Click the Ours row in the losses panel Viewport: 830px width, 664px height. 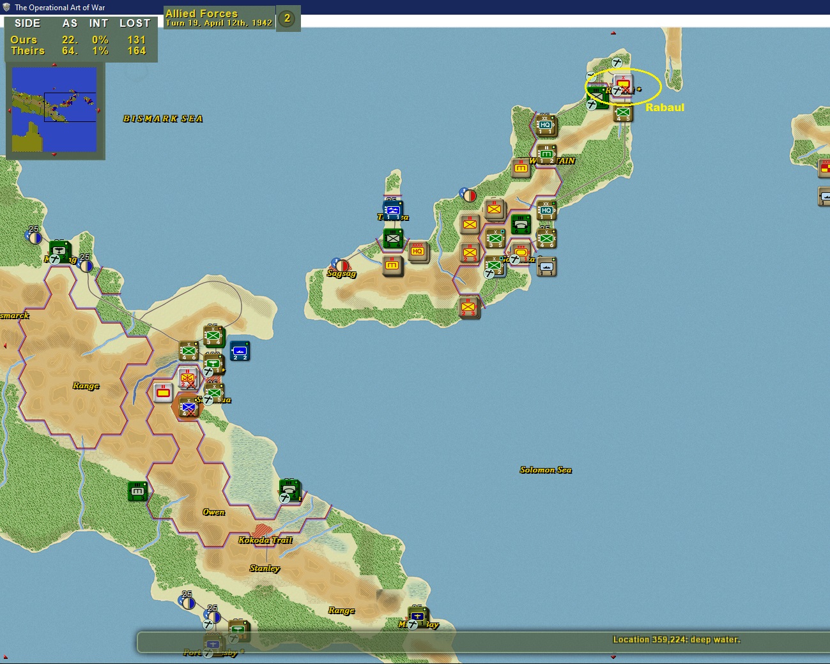78,40
